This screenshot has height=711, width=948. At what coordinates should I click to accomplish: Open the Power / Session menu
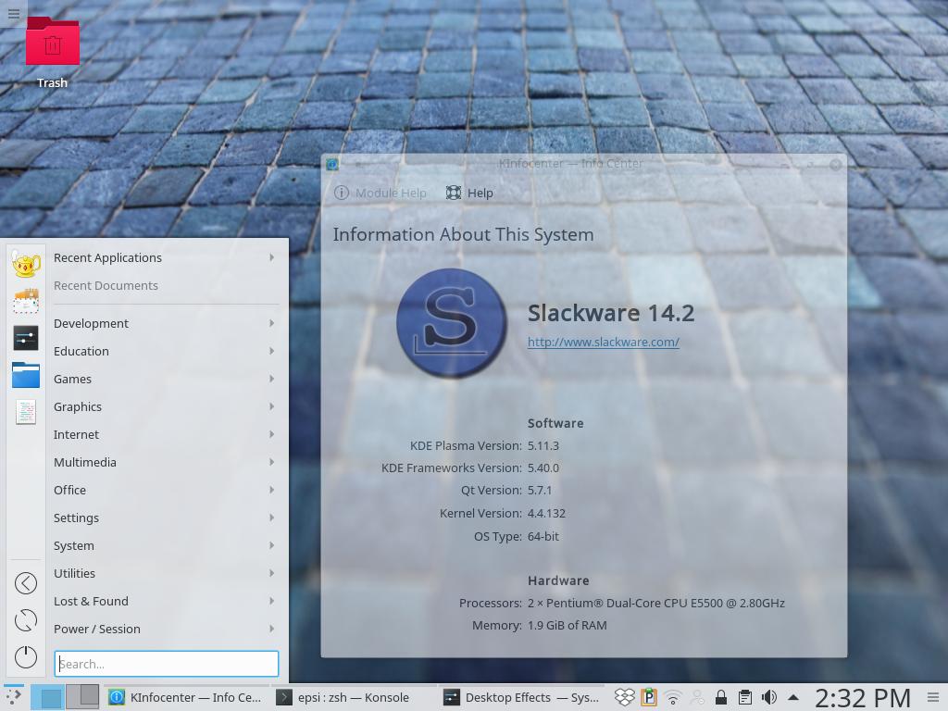point(96,629)
